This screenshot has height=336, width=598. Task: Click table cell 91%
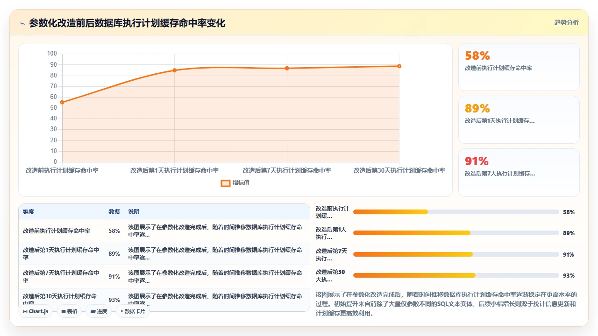click(x=114, y=277)
